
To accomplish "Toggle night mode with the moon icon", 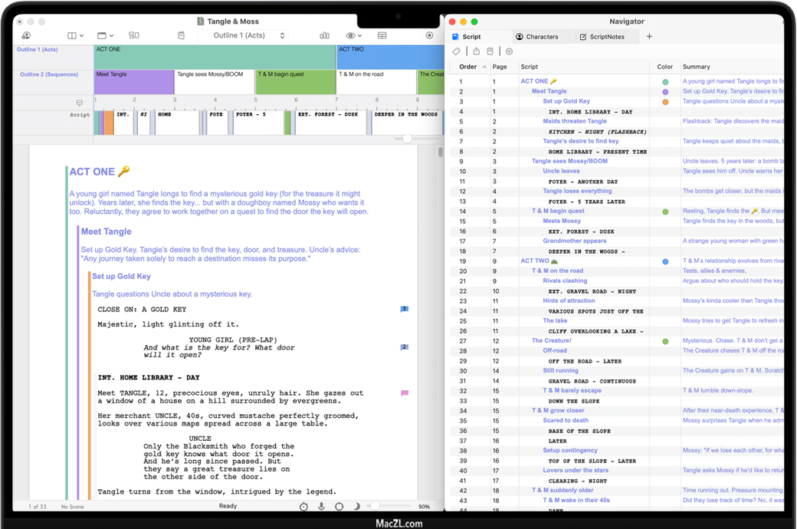I will [357, 506].
